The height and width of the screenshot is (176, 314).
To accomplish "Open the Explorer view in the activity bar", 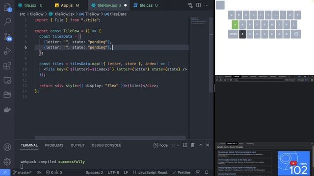I will 7,7.
